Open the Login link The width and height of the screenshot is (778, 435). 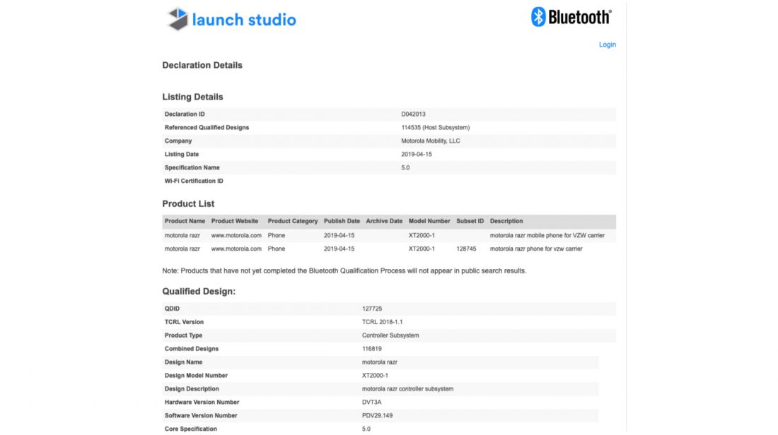(607, 44)
